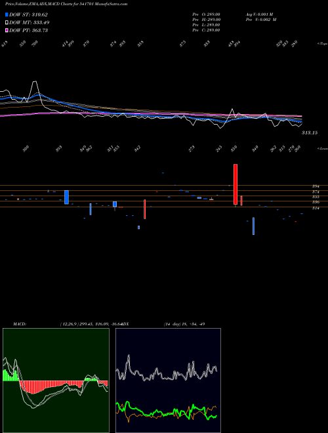
Task: Click the 'Pre C: 289.00' value
Action: click(x=206, y=30)
